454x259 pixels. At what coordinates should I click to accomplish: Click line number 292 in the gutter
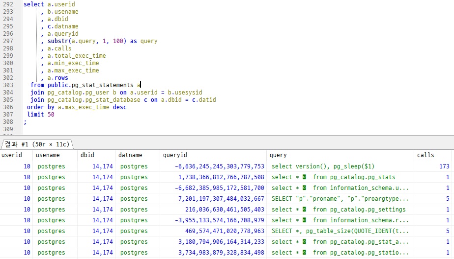[8, 4]
